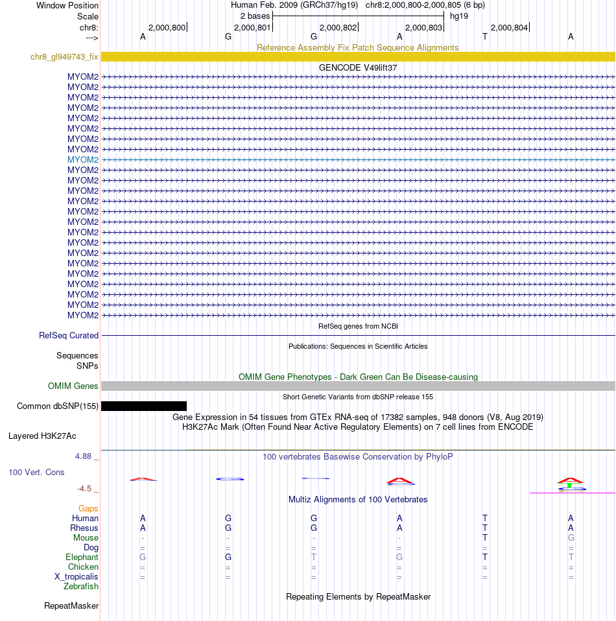616x621 pixels.
Task: Click the '--->' strand direction label
Action: (91, 38)
